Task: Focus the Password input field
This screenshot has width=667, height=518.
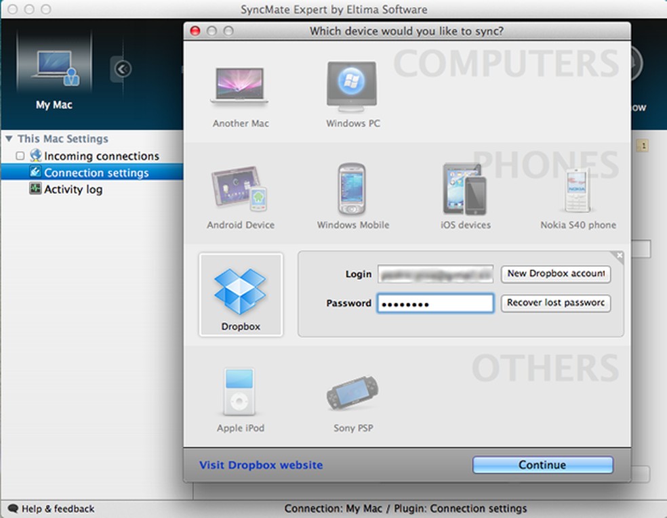Action: pyautogui.click(x=435, y=303)
